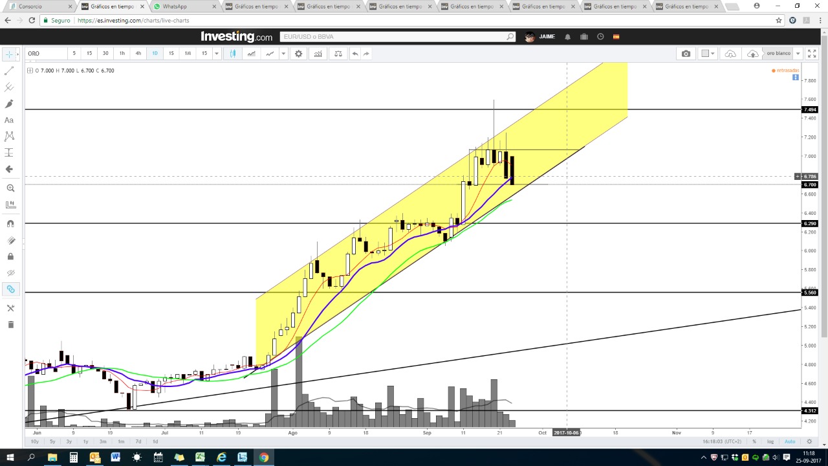Open the notifications bell
This screenshot has width=828, height=466.
click(x=567, y=37)
